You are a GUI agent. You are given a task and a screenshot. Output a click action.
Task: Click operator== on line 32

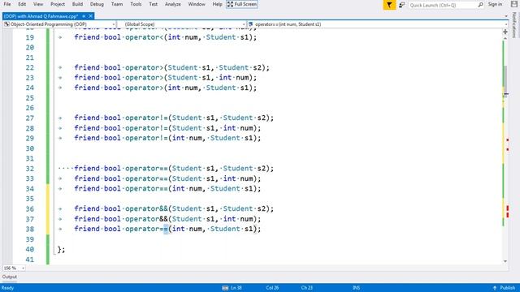tap(146, 169)
